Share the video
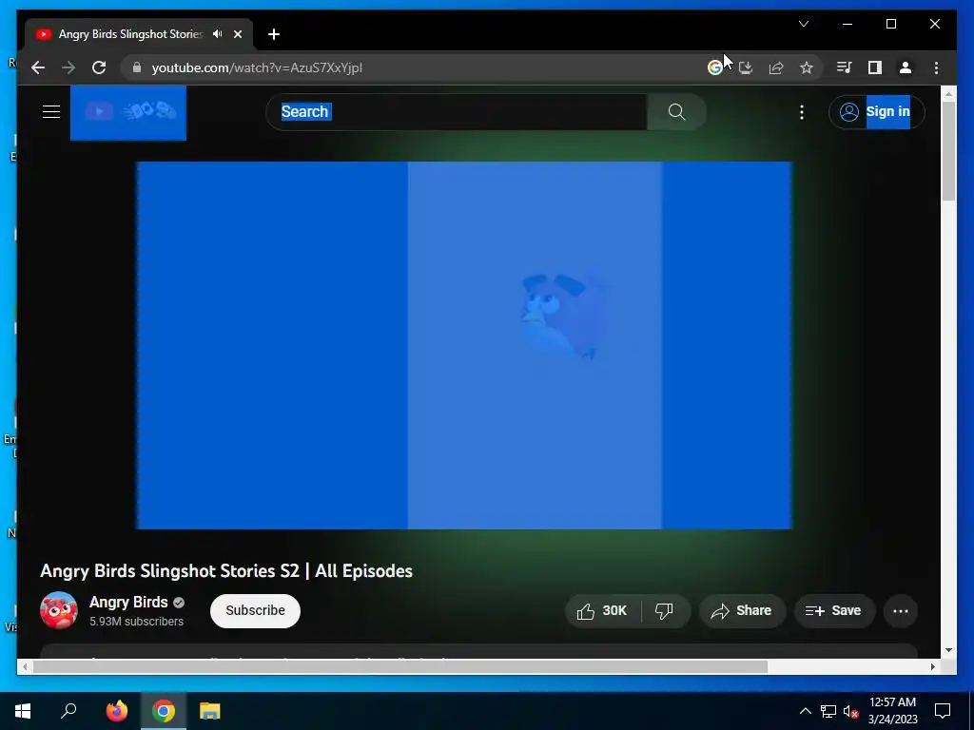Viewport: 974px width, 730px height. 742,611
